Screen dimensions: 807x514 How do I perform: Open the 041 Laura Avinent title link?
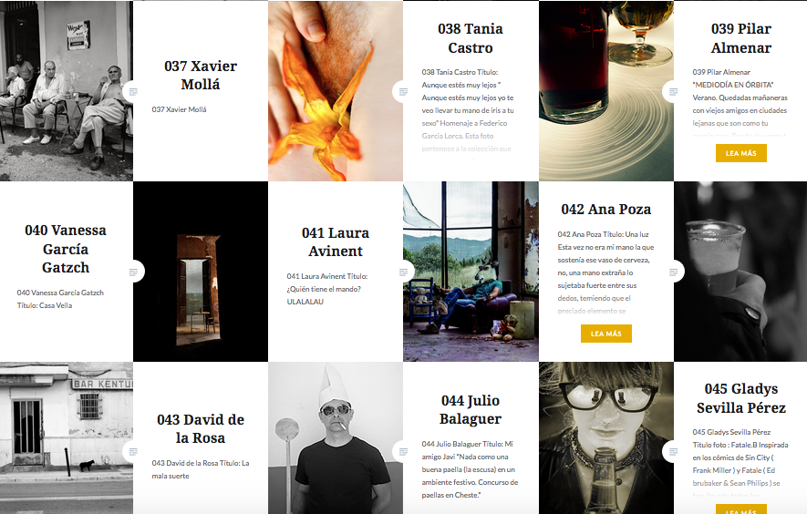335,242
